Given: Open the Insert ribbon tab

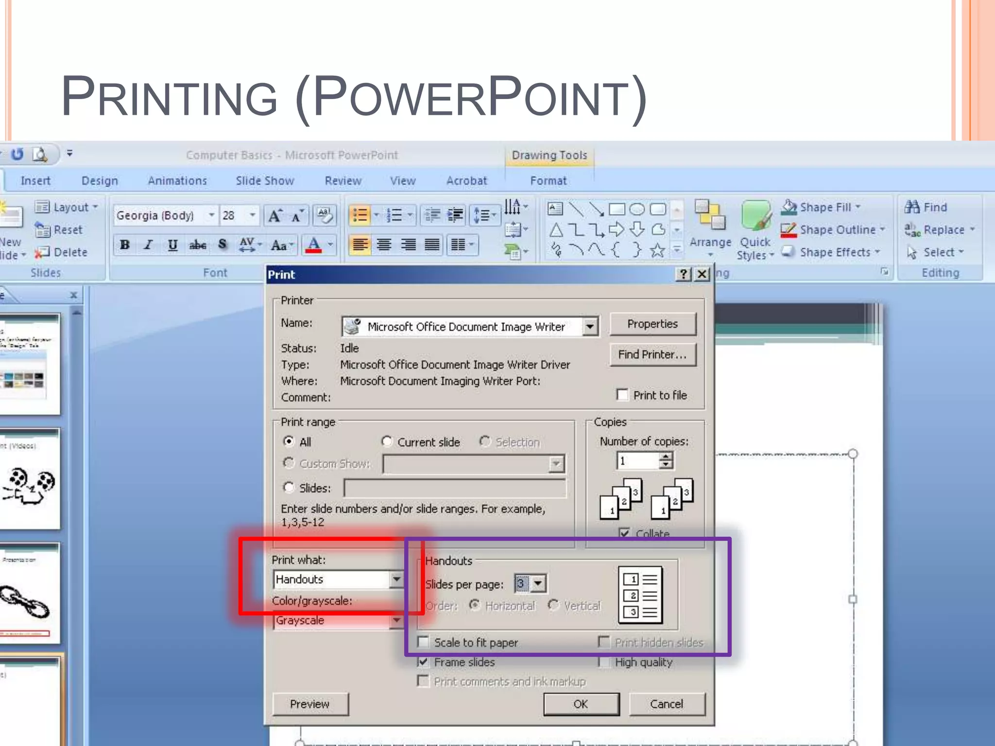Looking at the screenshot, I should (35, 181).
